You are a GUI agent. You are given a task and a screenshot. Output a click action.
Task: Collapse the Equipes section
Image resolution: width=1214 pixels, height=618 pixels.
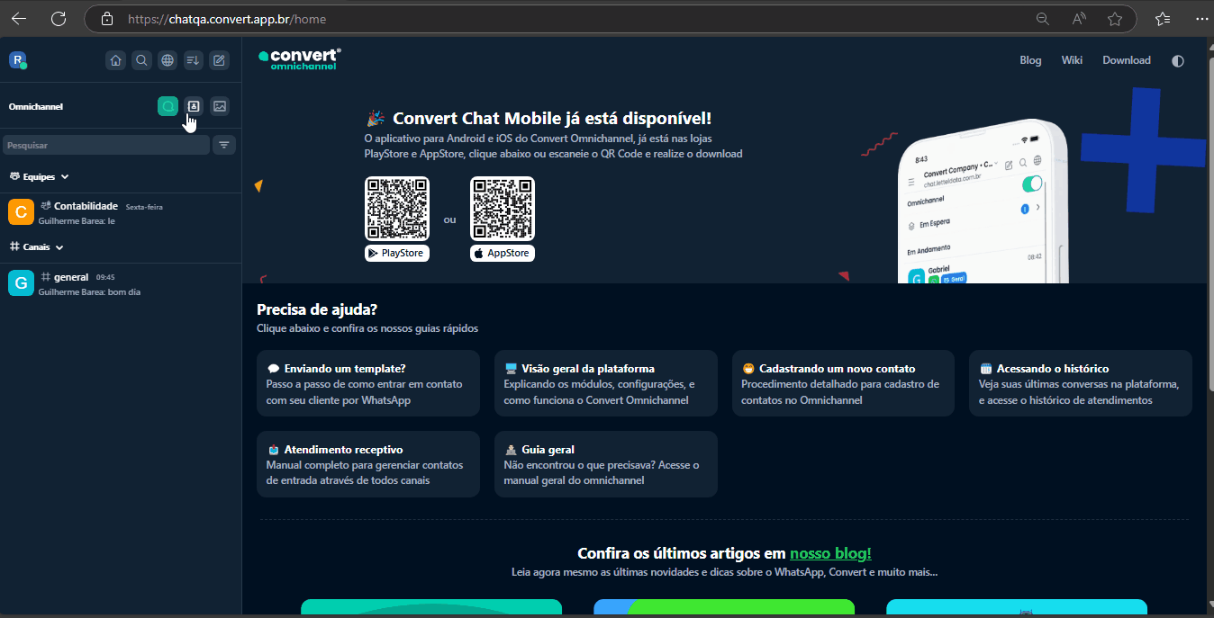39,177
